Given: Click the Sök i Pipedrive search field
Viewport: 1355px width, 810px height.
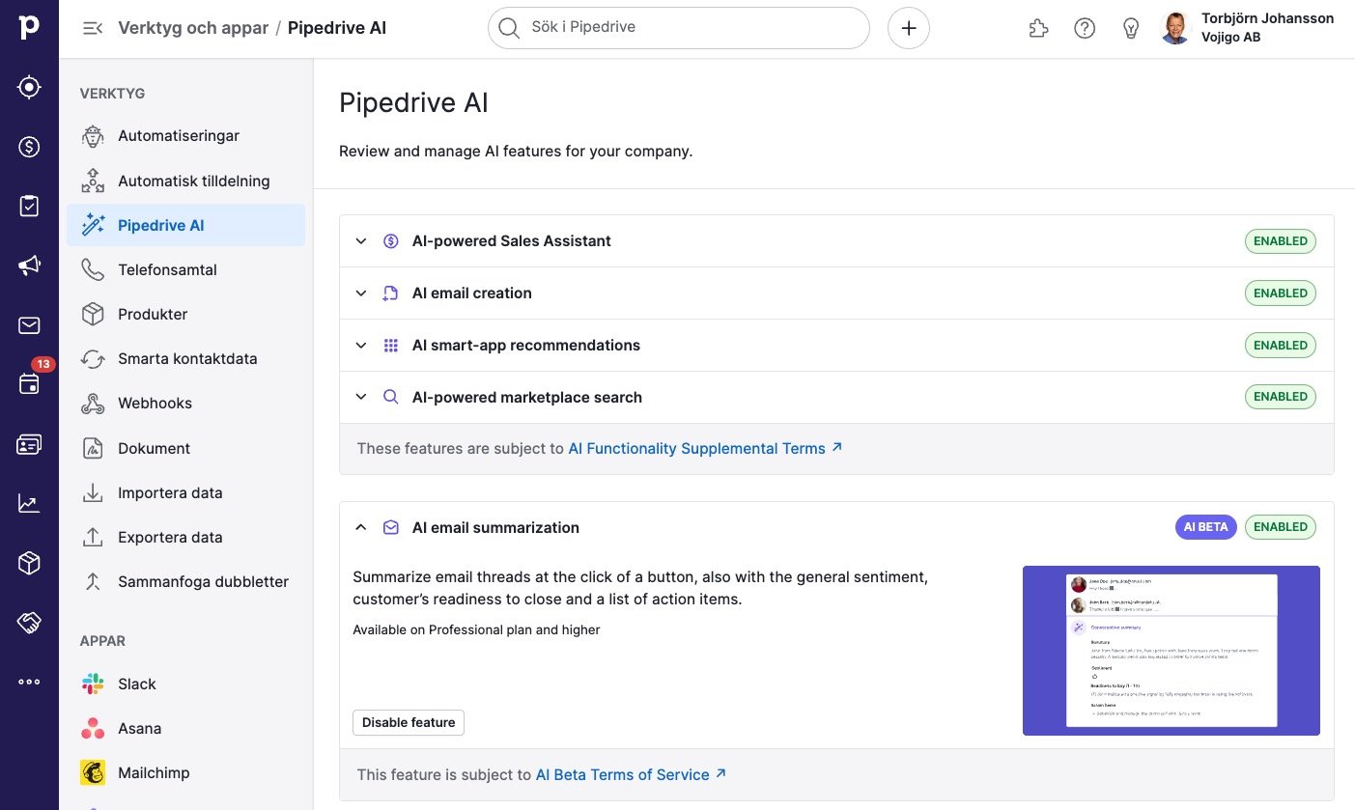Looking at the screenshot, I should [x=679, y=28].
